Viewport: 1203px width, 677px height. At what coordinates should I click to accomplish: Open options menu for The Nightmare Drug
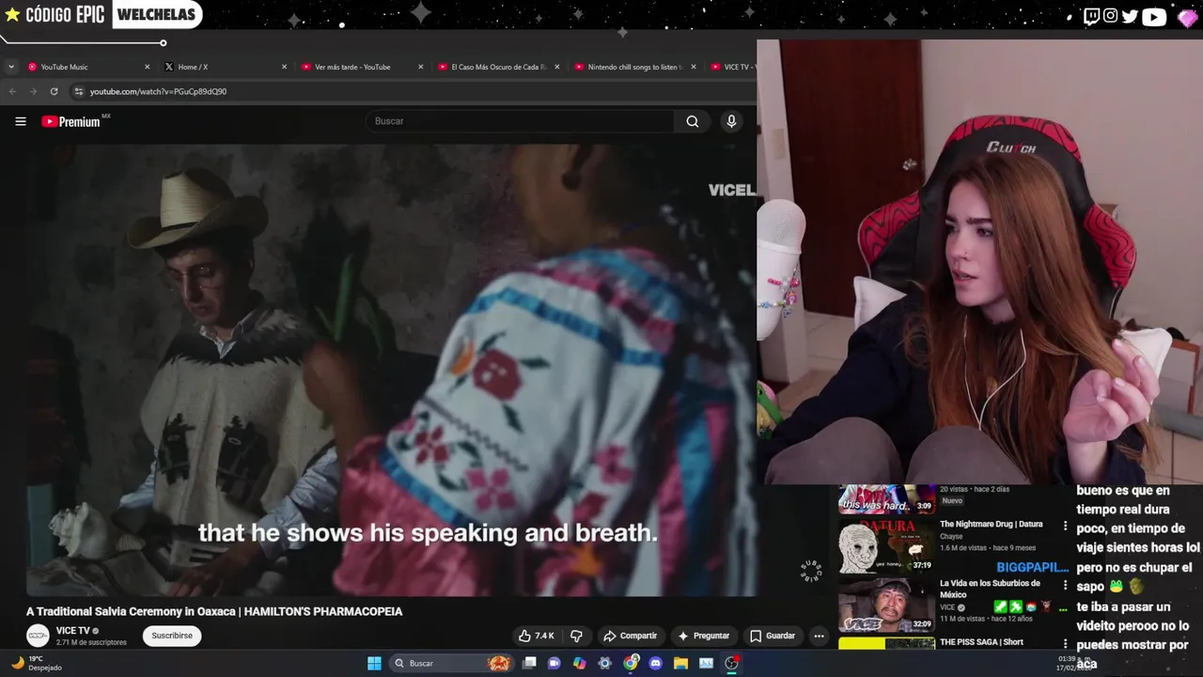point(1065,526)
